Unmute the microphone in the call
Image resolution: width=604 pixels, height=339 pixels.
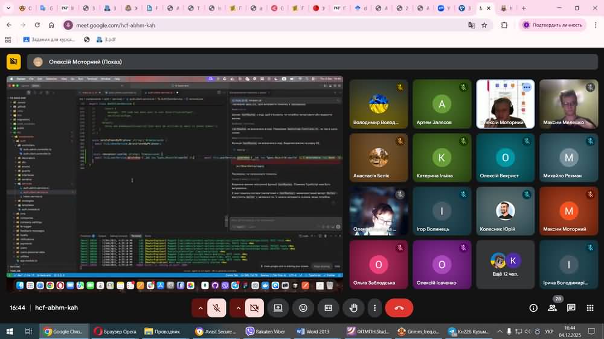tap(216, 308)
